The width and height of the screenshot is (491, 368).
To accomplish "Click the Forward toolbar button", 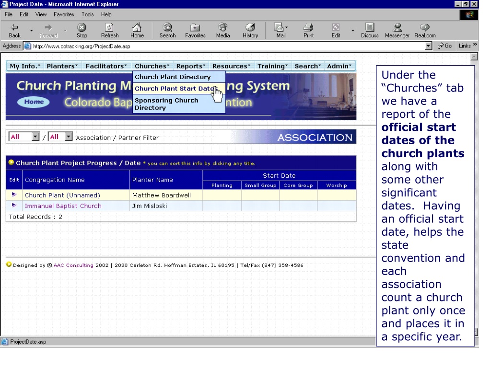I will coord(48,31).
